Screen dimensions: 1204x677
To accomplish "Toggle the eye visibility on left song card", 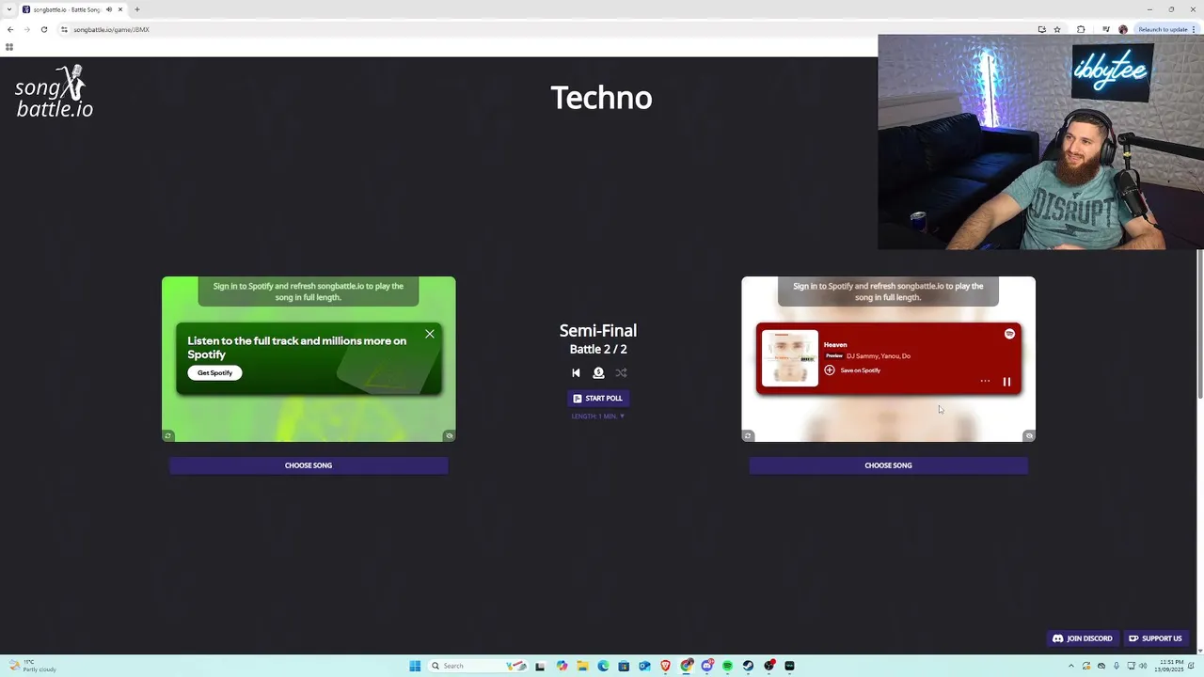I will (449, 435).
